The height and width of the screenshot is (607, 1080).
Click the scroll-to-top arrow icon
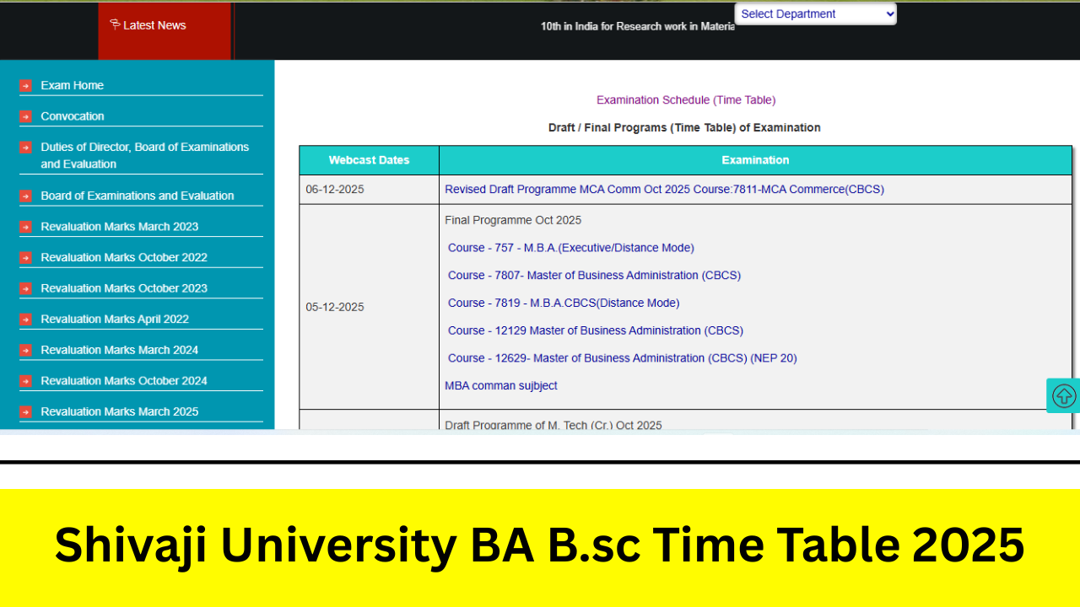tap(1064, 395)
